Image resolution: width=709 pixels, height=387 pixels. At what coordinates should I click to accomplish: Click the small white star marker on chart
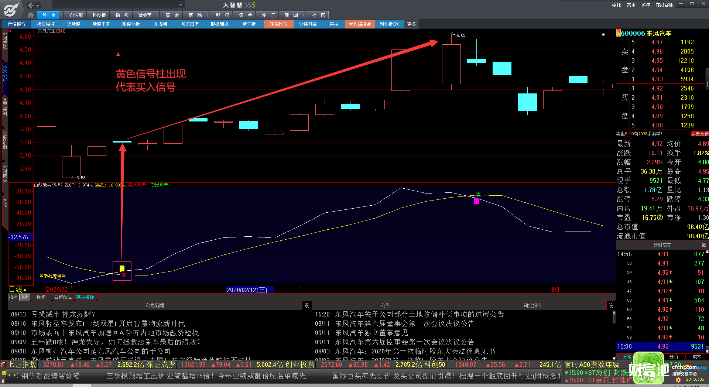[x=603, y=34]
